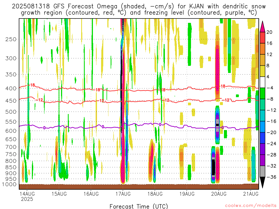Click the -12 contour label near 18AUG
This screenshot has width=279, height=209.
tap(166, 100)
